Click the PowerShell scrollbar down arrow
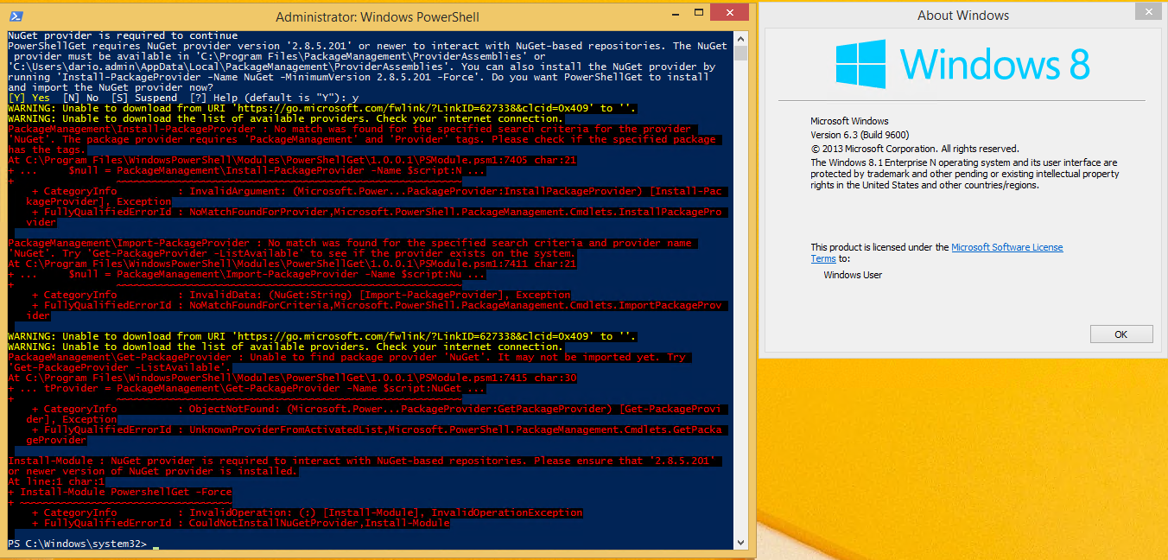 point(741,543)
